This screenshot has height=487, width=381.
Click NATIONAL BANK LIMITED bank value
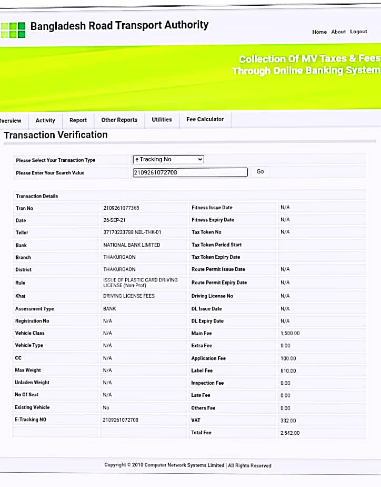pos(132,245)
